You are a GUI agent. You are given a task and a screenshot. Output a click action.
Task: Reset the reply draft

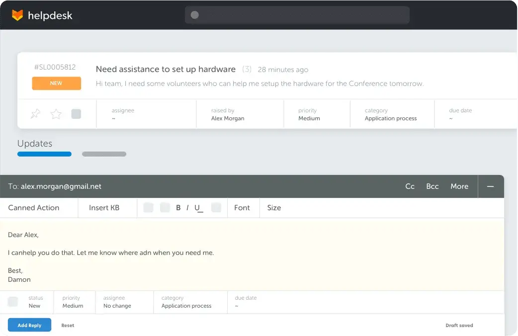[68, 325]
